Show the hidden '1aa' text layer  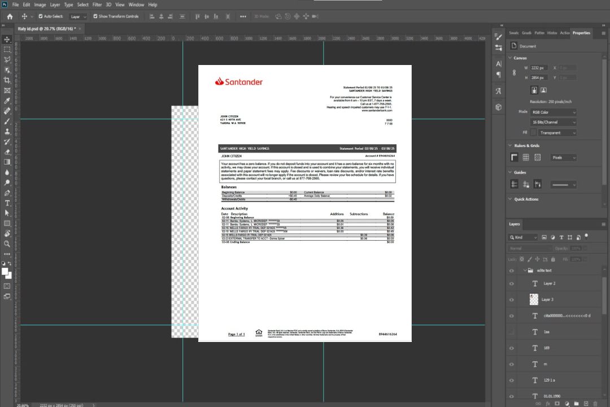coord(512,332)
